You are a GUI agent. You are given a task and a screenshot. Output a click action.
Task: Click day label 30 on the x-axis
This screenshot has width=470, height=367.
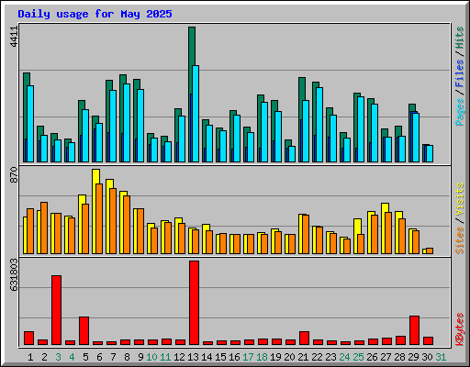click(427, 357)
